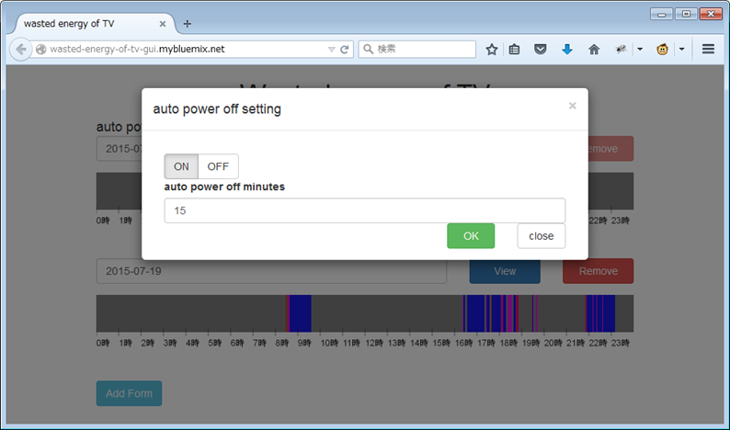Image resolution: width=730 pixels, height=430 pixels.
Task: Save page to Pocket icon
Action: 540,49
